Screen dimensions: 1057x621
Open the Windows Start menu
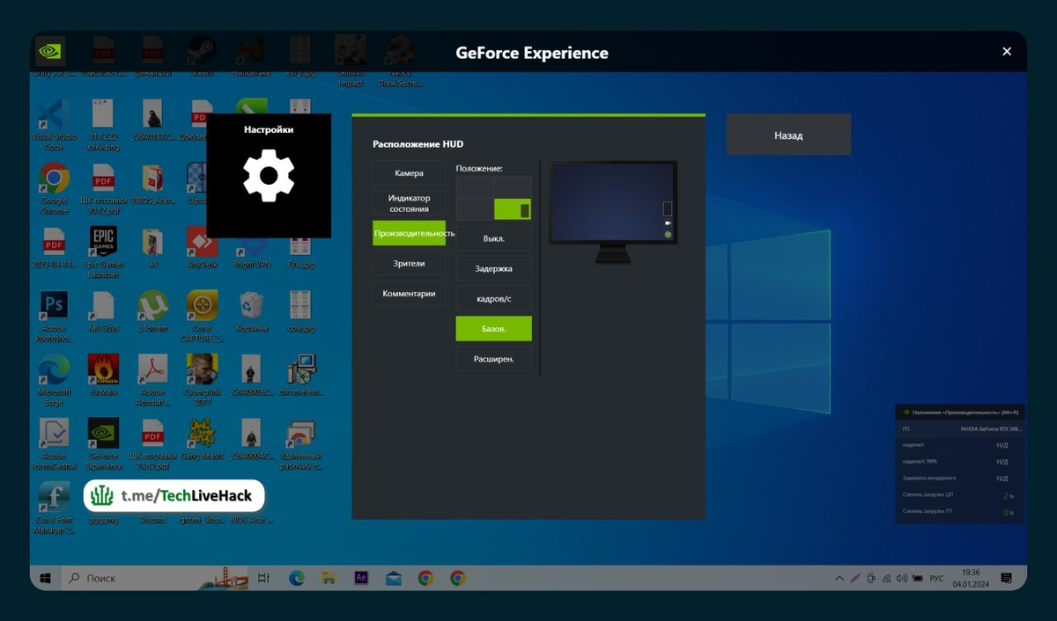click(x=46, y=578)
